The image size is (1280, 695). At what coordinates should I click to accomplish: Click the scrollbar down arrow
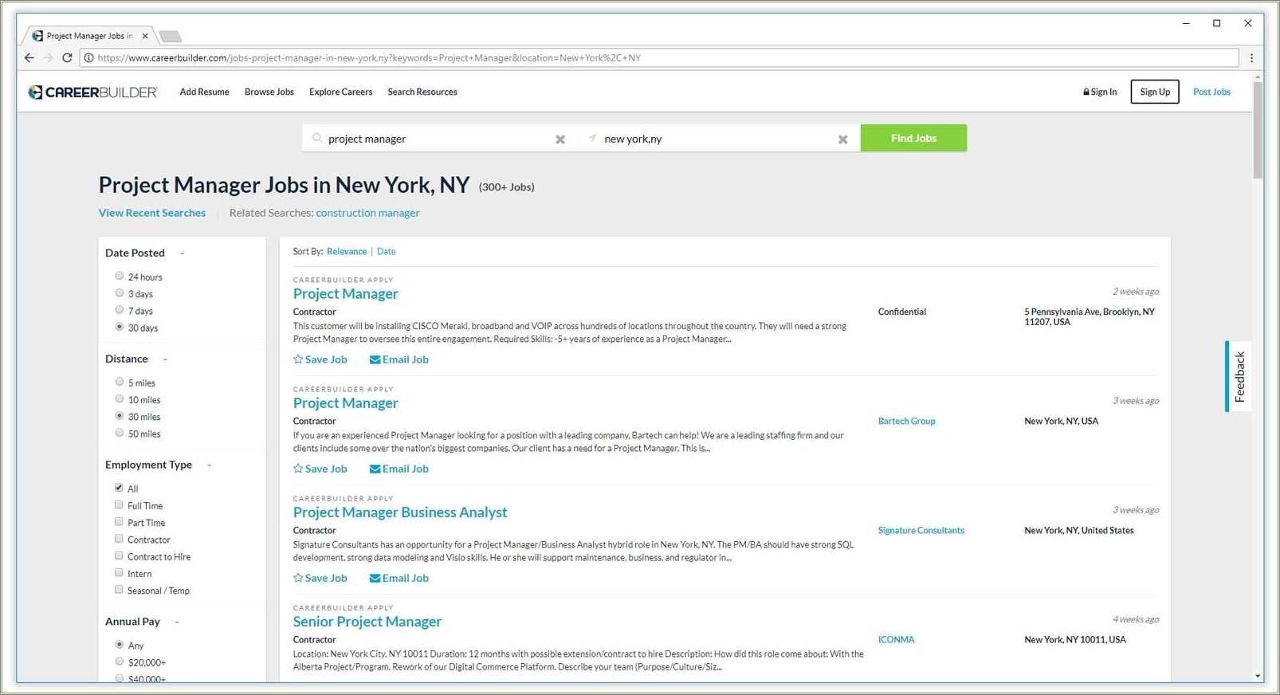[1258, 676]
